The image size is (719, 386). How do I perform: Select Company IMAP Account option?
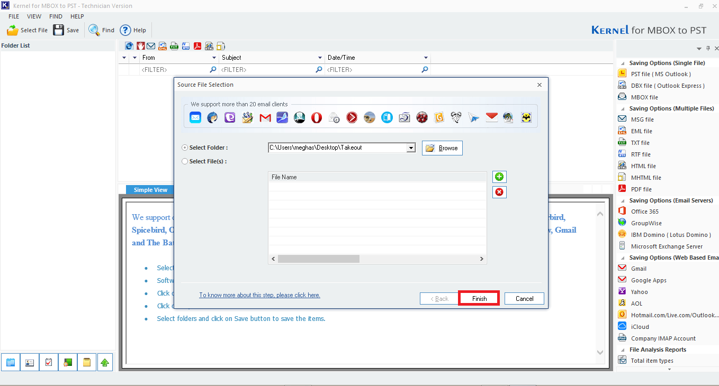(x=657, y=338)
